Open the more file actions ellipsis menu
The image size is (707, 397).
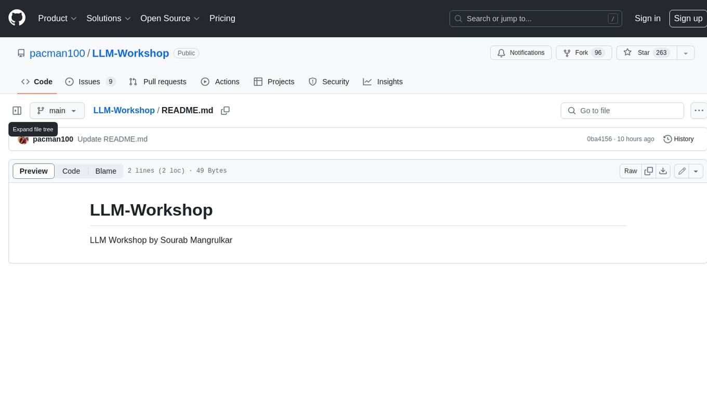coord(699,111)
